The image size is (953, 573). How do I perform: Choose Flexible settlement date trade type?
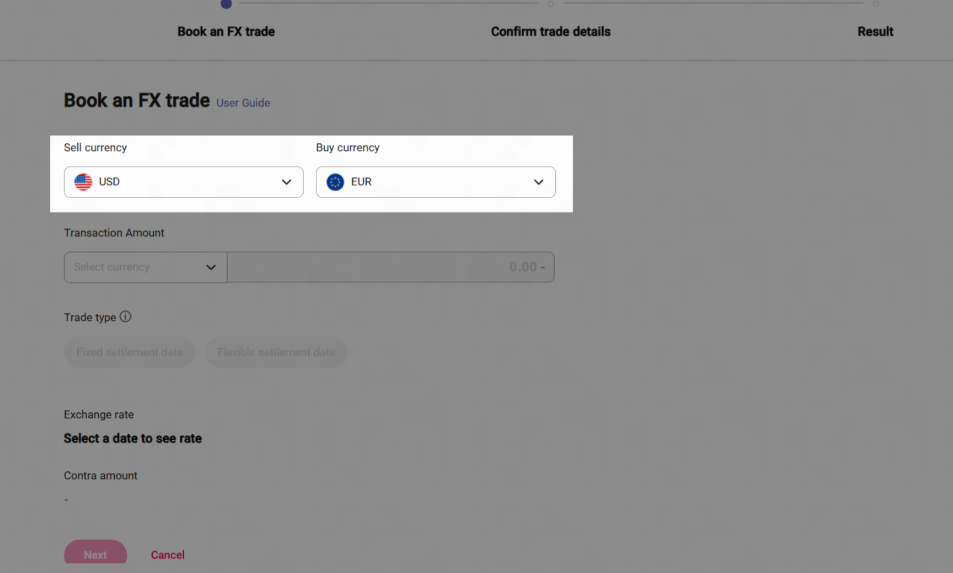click(x=276, y=352)
